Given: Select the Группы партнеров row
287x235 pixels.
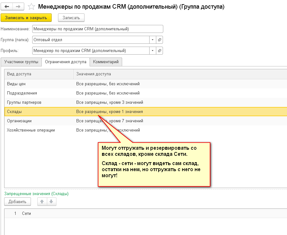Looking at the screenshot, I should 24,102.
